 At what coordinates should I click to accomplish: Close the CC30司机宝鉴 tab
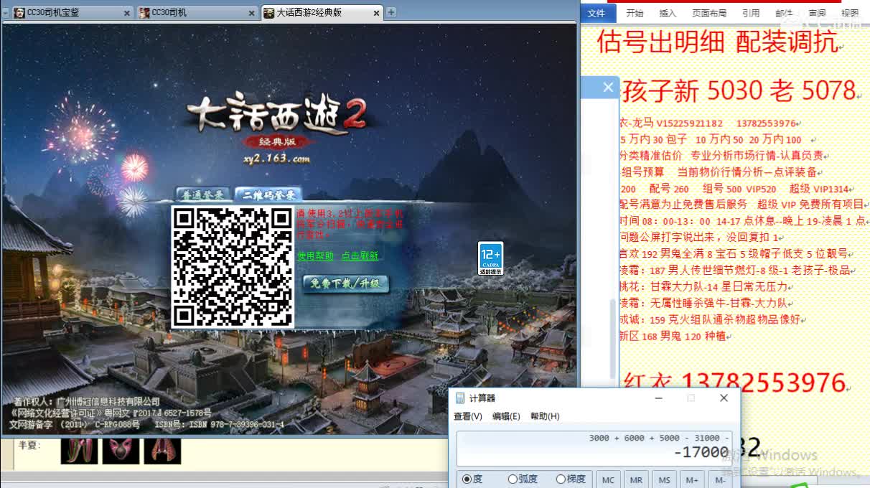tap(127, 13)
